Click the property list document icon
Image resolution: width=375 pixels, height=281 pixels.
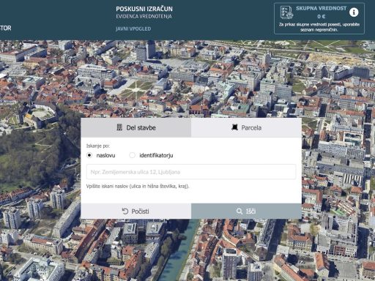tap(286, 12)
